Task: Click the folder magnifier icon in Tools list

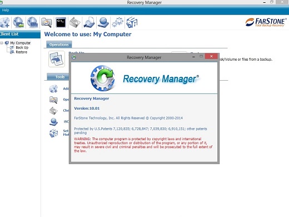Action: click(x=53, y=100)
